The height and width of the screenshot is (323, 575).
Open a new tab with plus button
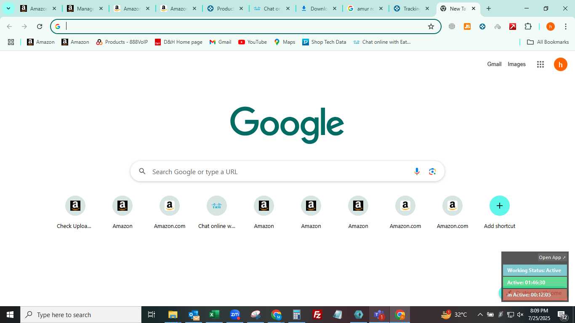488,8
